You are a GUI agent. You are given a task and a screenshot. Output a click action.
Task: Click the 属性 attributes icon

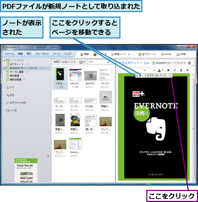pyautogui.click(x=8, y=95)
